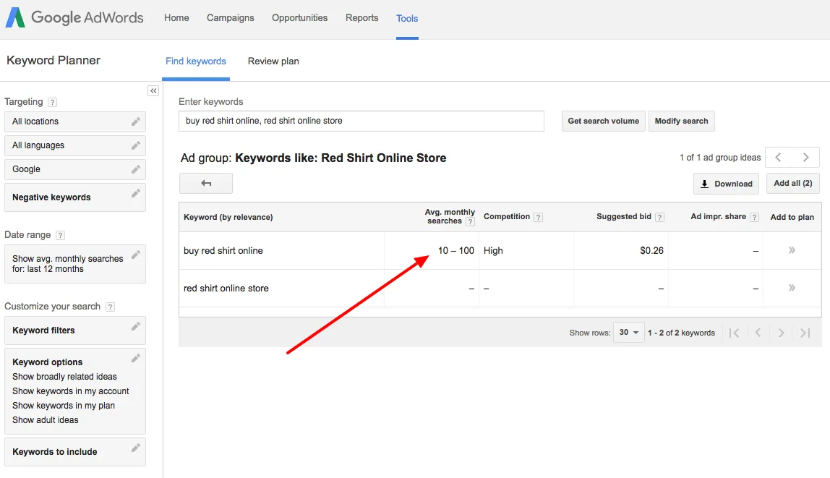Jump to first page of keywords
The image size is (830, 478).
pos(734,333)
